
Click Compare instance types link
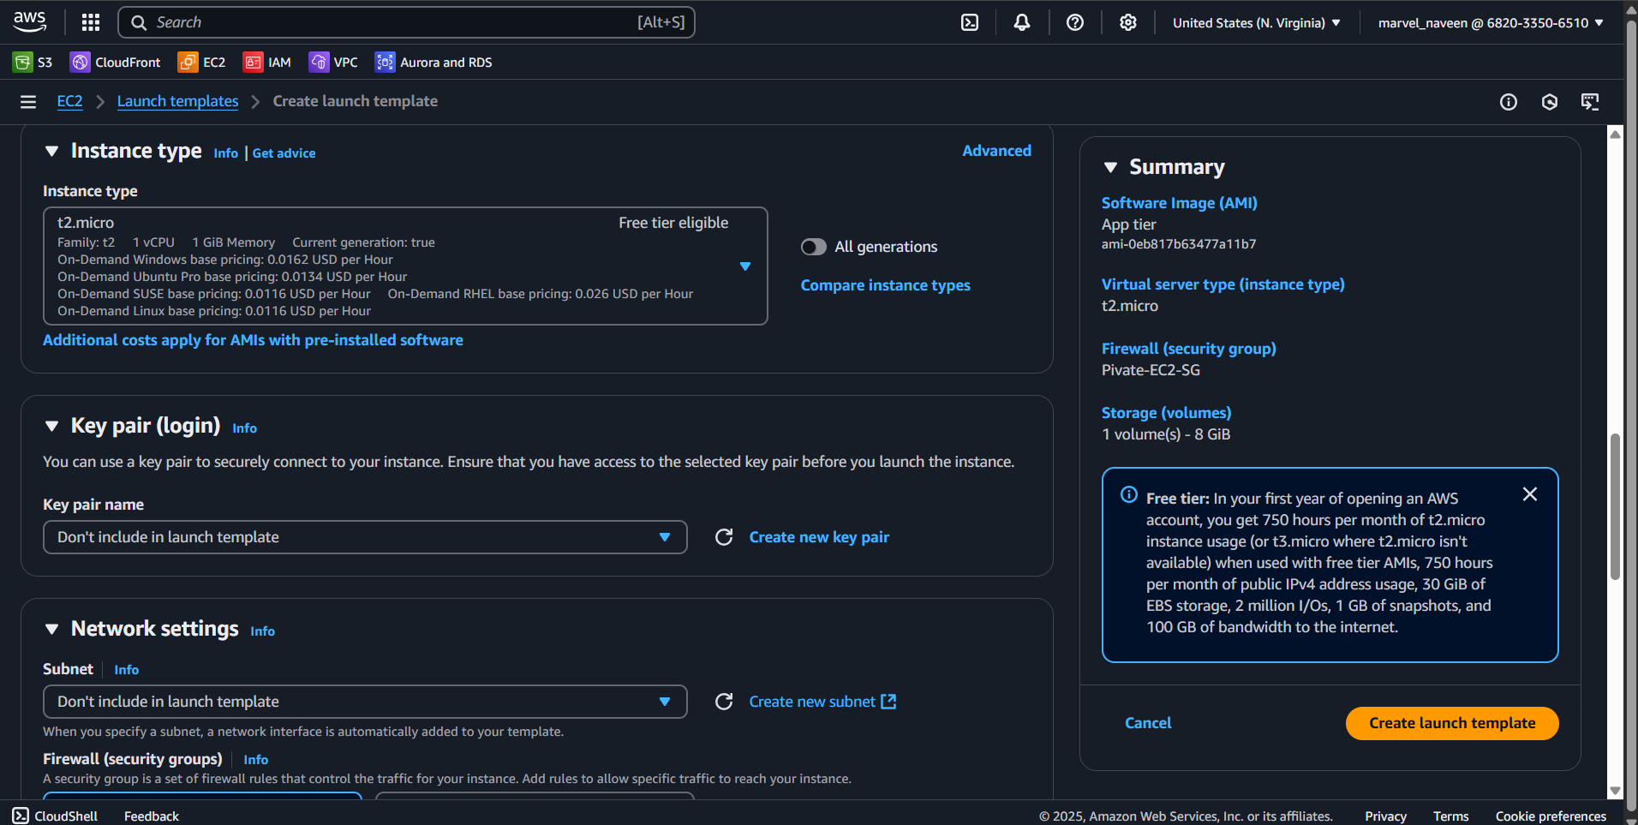click(886, 285)
